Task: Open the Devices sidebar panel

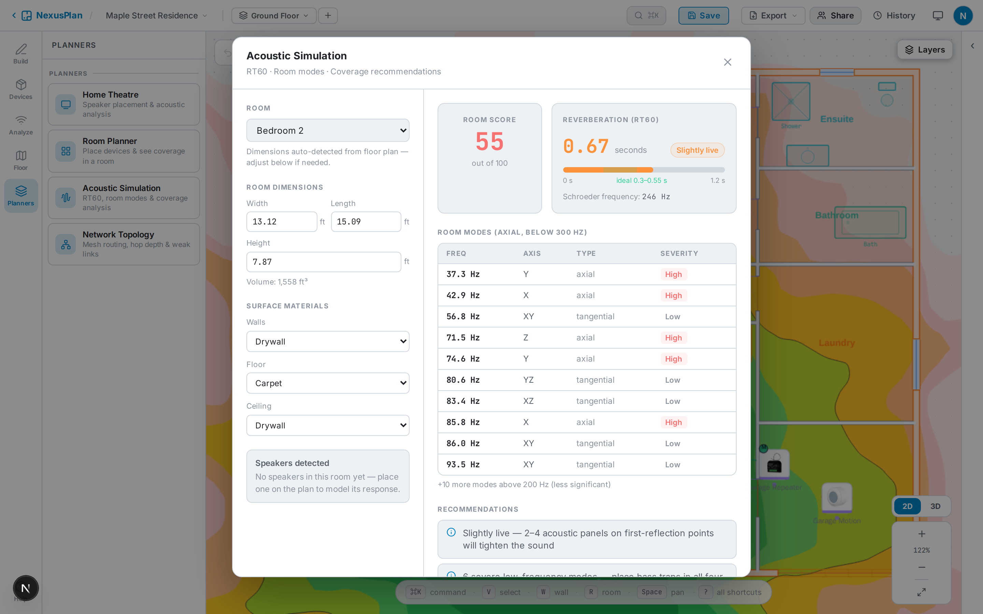Action: 21,89
